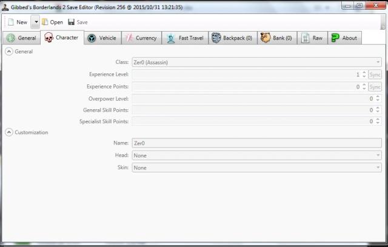Switch to the General tab

click(21, 38)
